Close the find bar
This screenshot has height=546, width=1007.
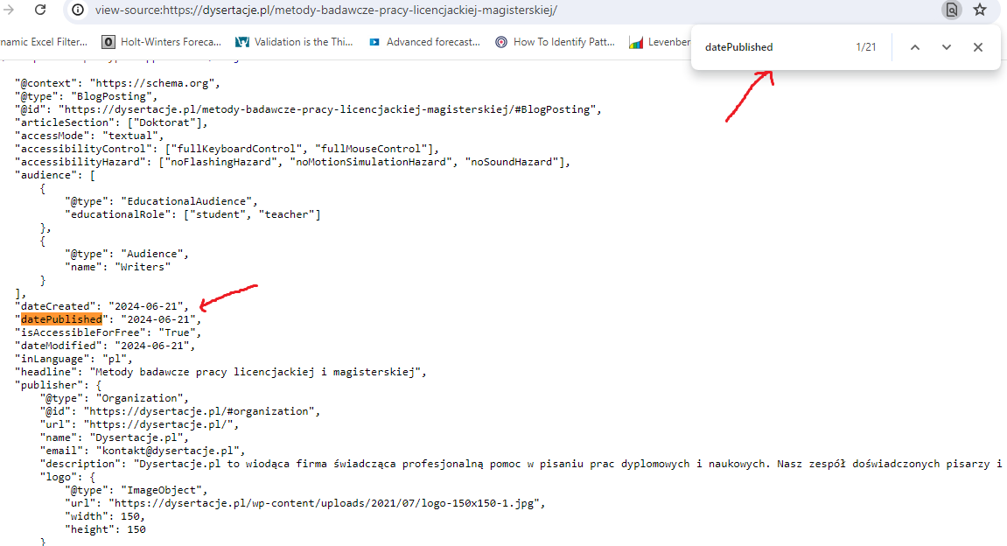978,47
